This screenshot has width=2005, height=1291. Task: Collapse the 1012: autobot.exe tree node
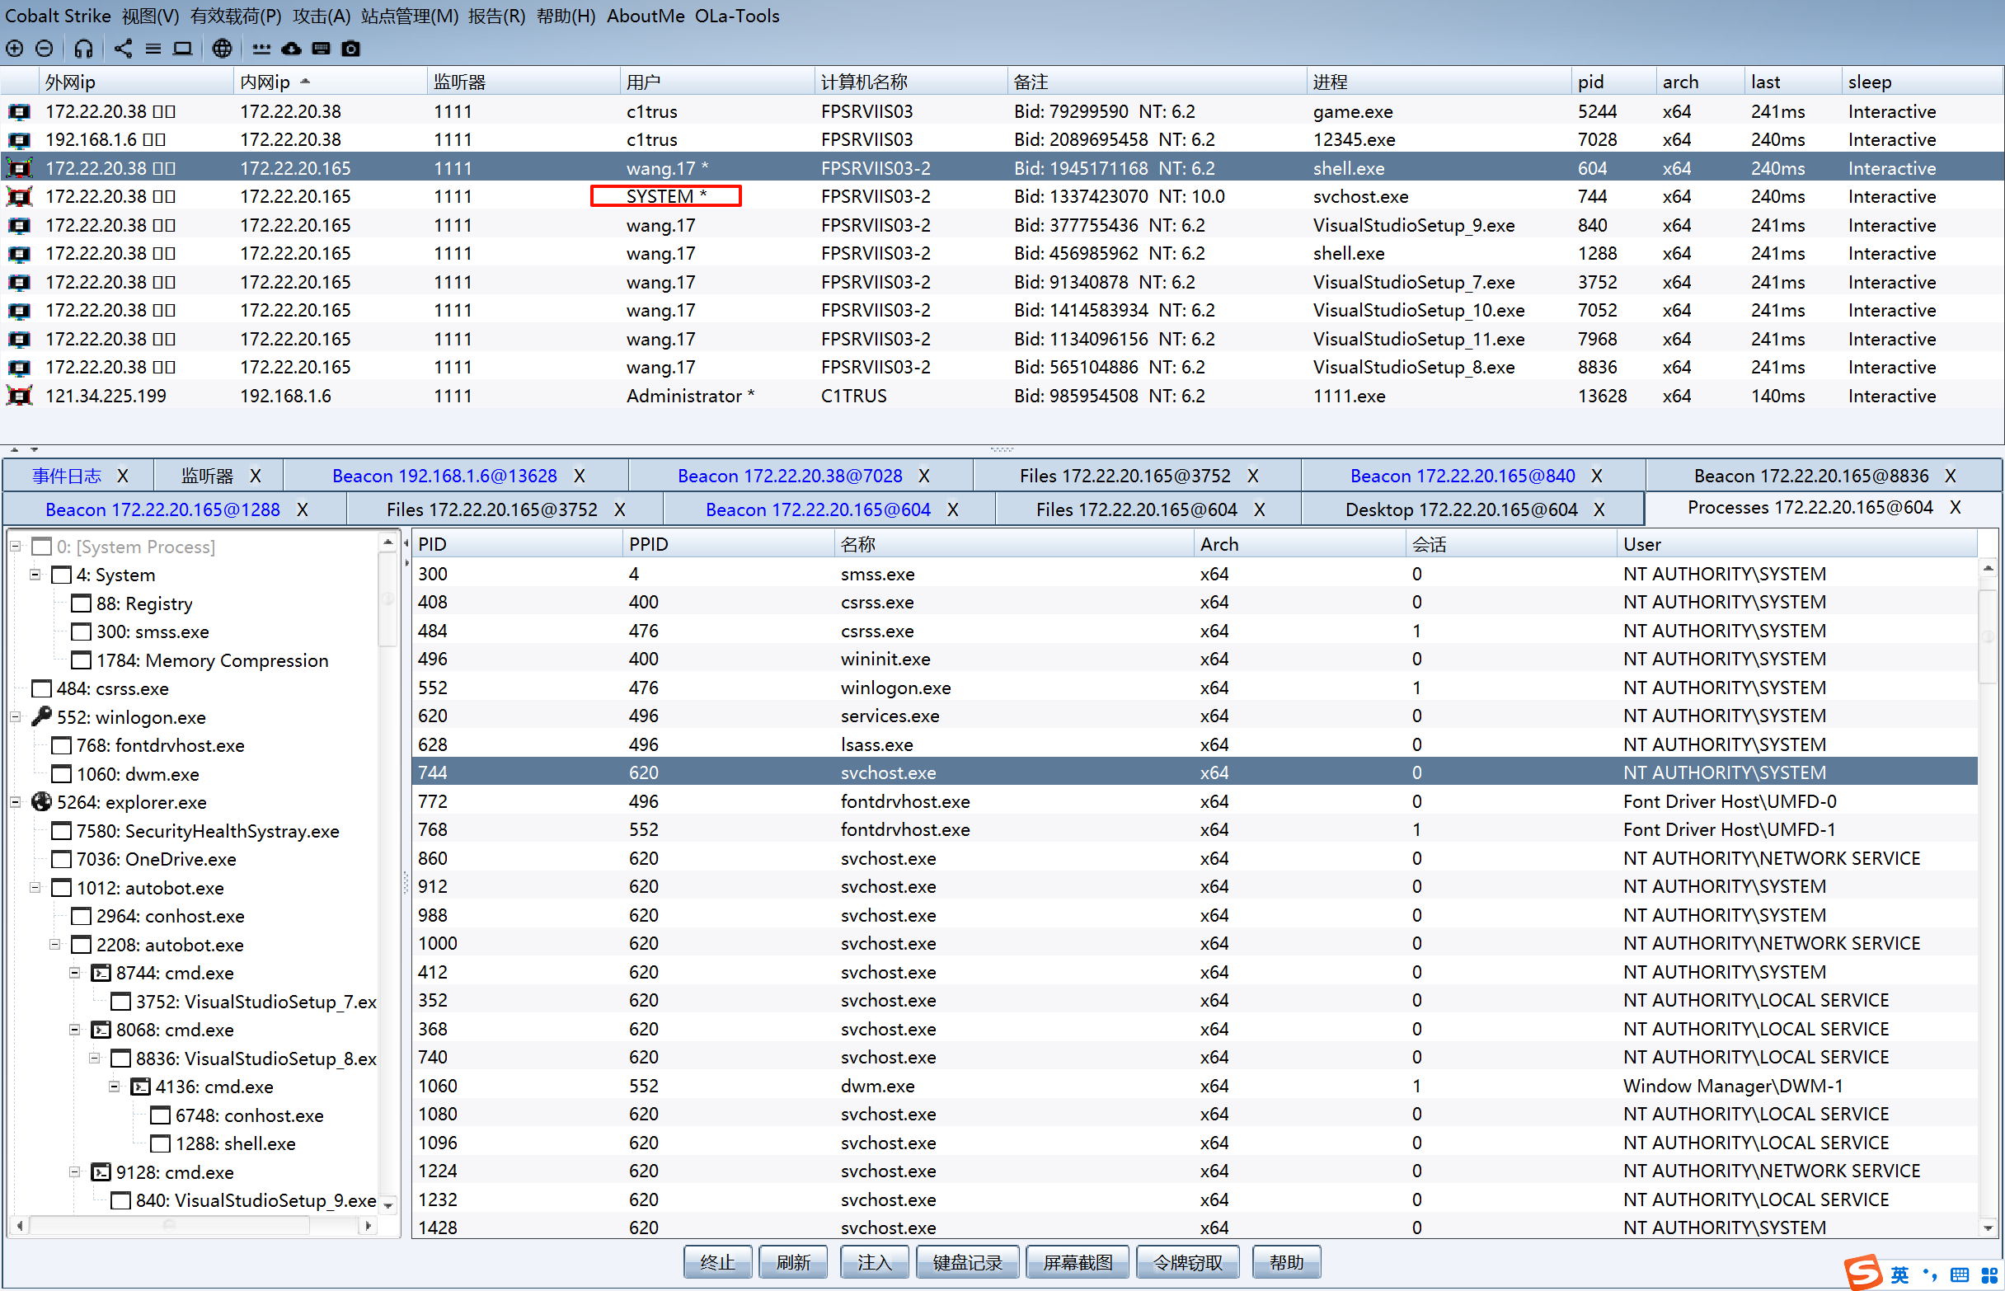[35, 888]
